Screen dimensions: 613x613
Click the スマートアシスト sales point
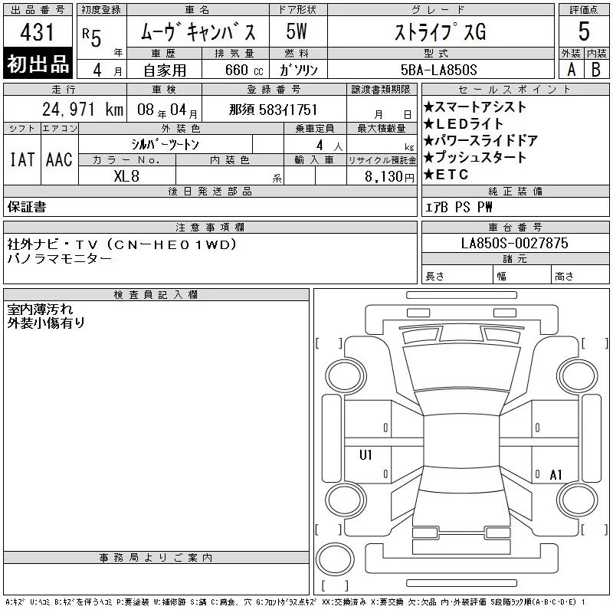tap(475, 107)
